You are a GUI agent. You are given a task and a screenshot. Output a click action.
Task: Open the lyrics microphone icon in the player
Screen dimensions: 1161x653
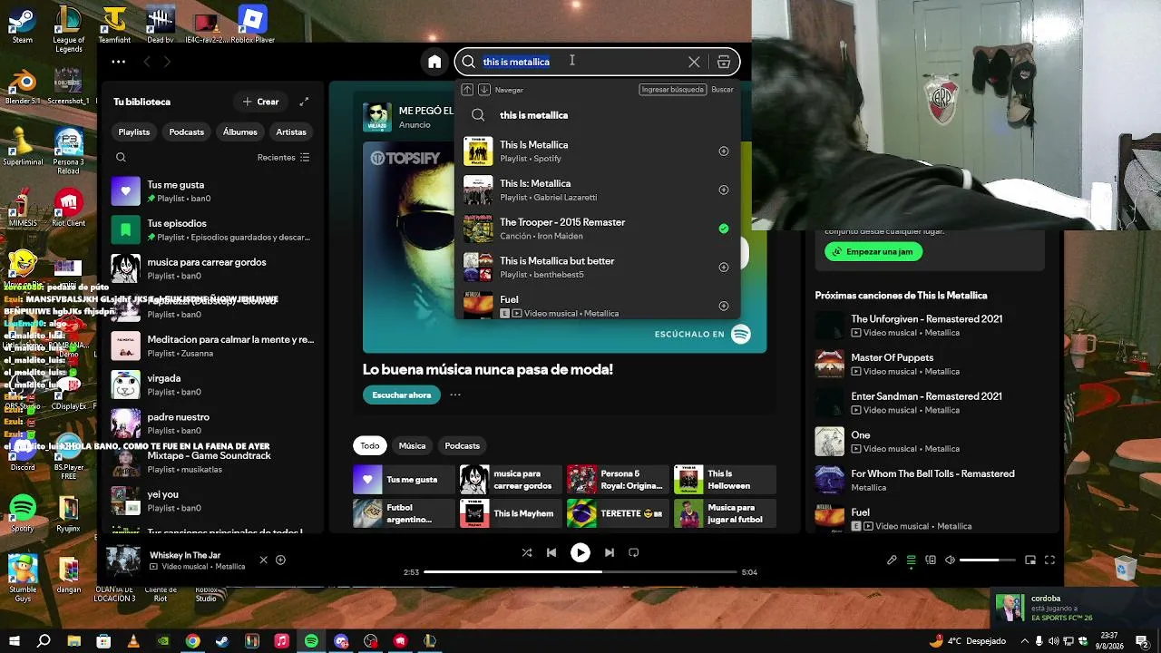892,560
